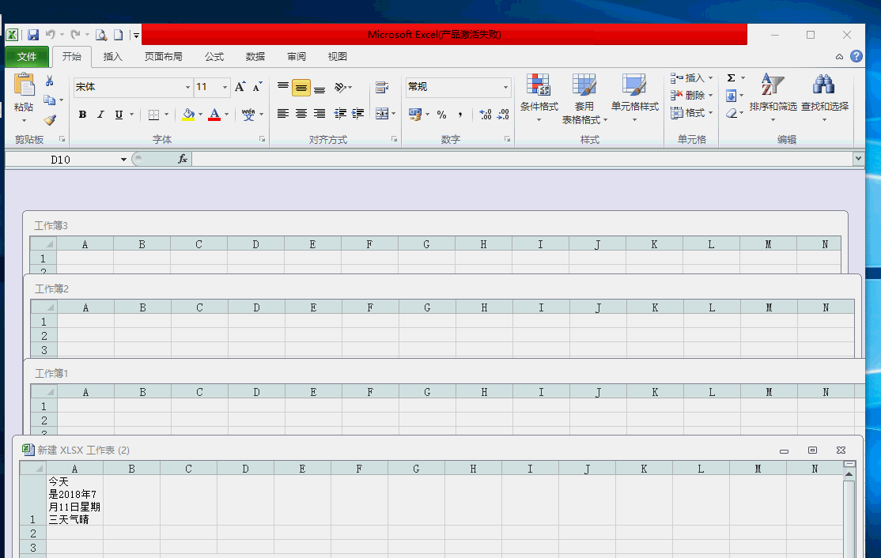The image size is (881, 558).
Task: Click the Cut scissors icon
Action: point(50,81)
